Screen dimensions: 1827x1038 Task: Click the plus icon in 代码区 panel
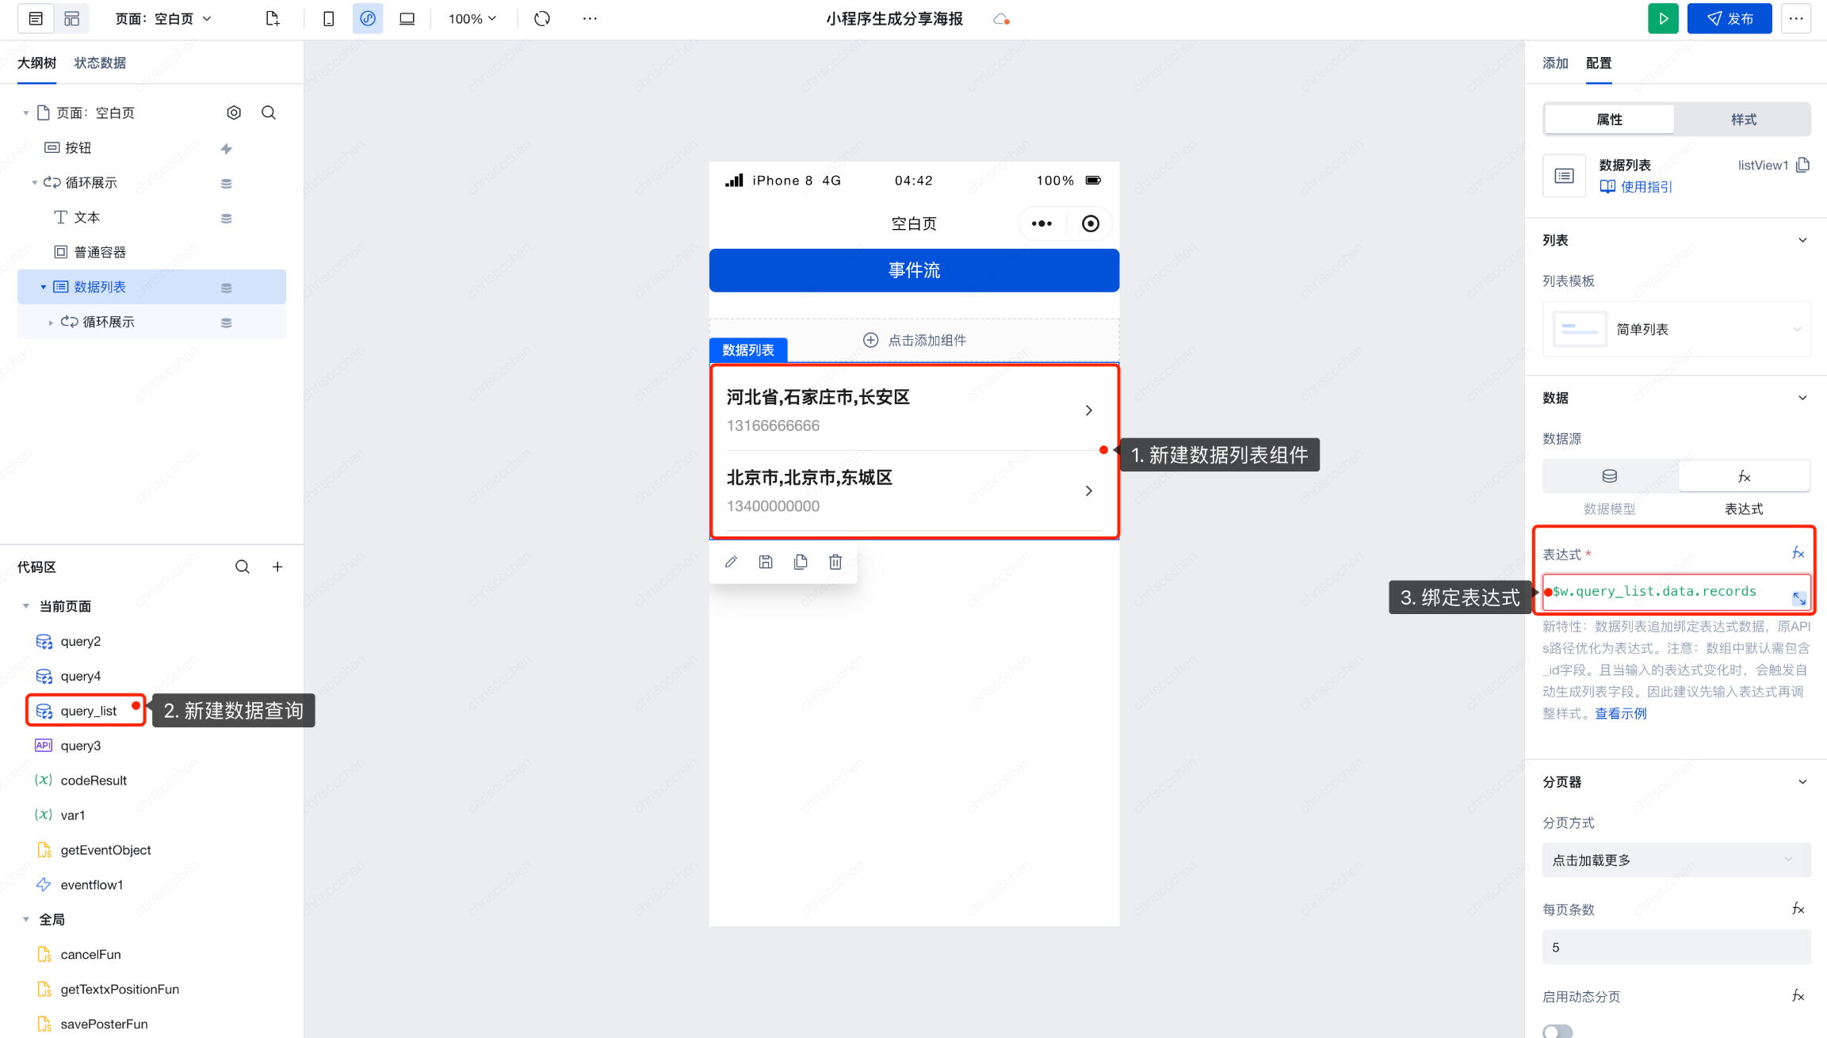click(x=277, y=567)
